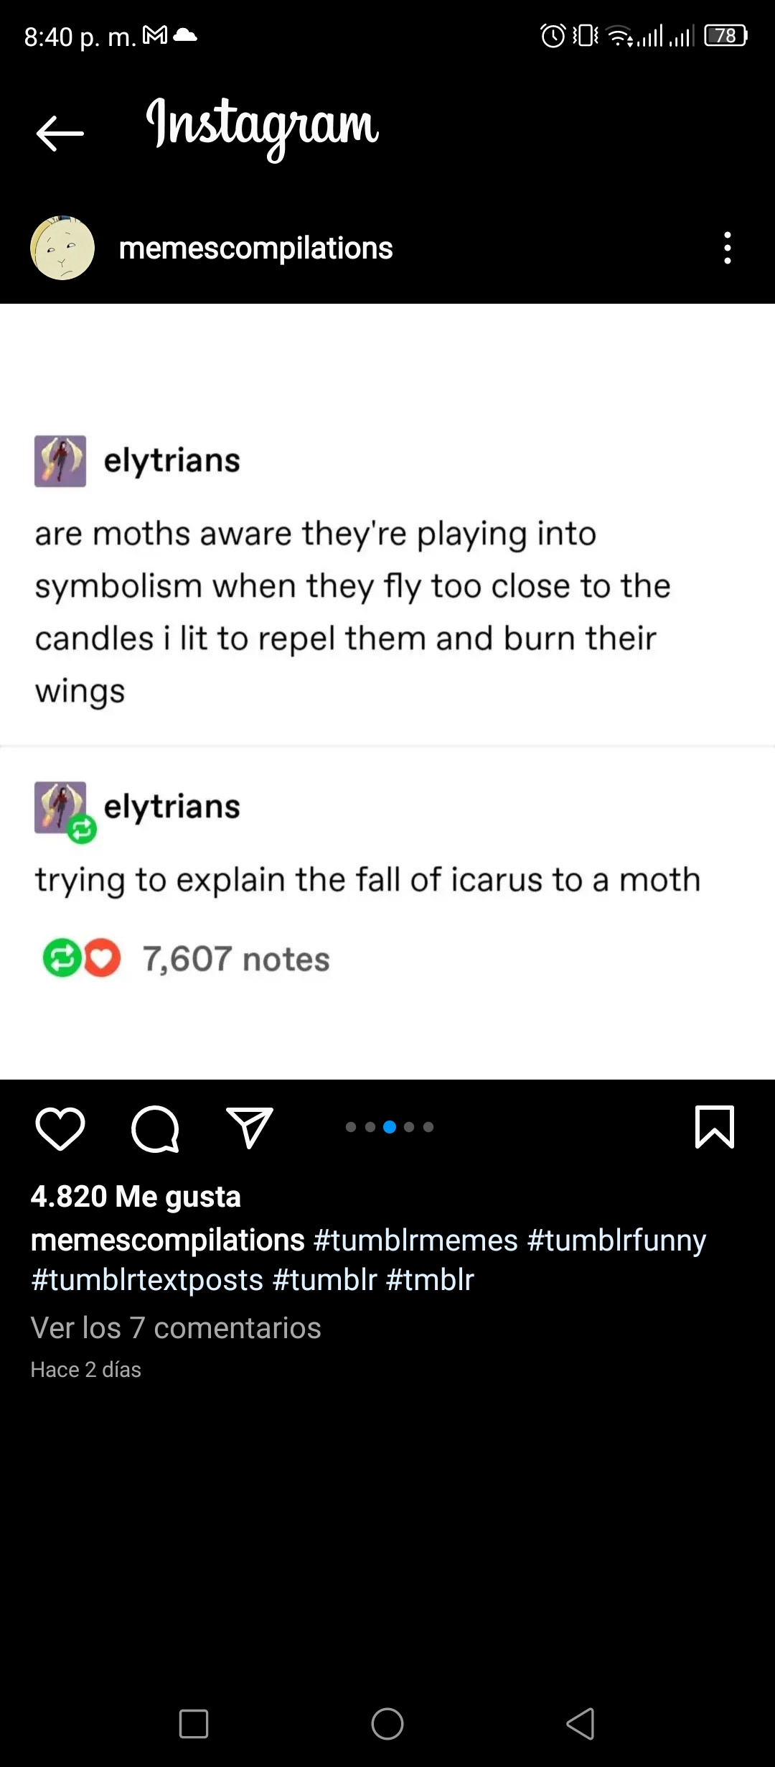Tap the Android recent apps square button
This screenshot has height=1767, width=775.
tap(194, 1724)
